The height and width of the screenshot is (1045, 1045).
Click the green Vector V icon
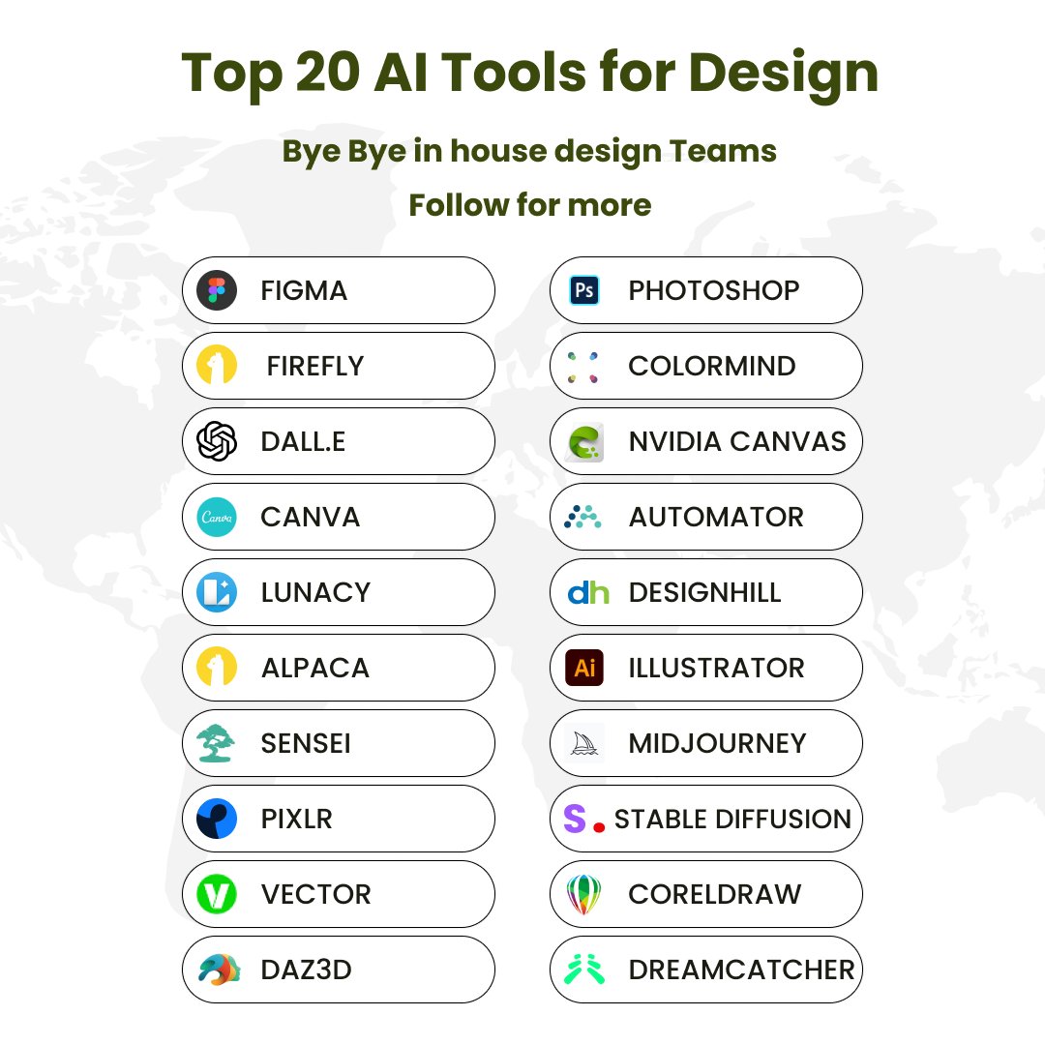[x=217, y=894]
